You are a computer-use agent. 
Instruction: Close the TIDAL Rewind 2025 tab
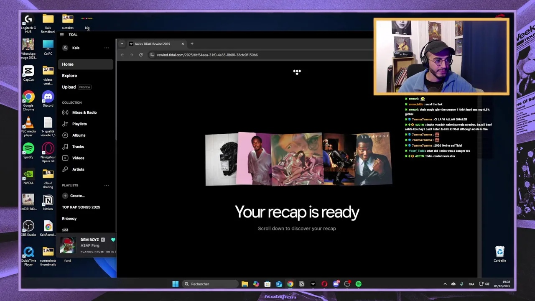pos(183,44)
